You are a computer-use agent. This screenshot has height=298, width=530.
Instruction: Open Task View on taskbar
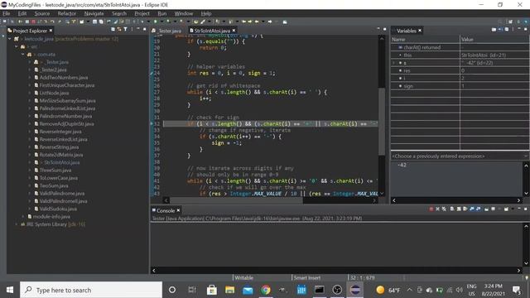coord(192,290)
